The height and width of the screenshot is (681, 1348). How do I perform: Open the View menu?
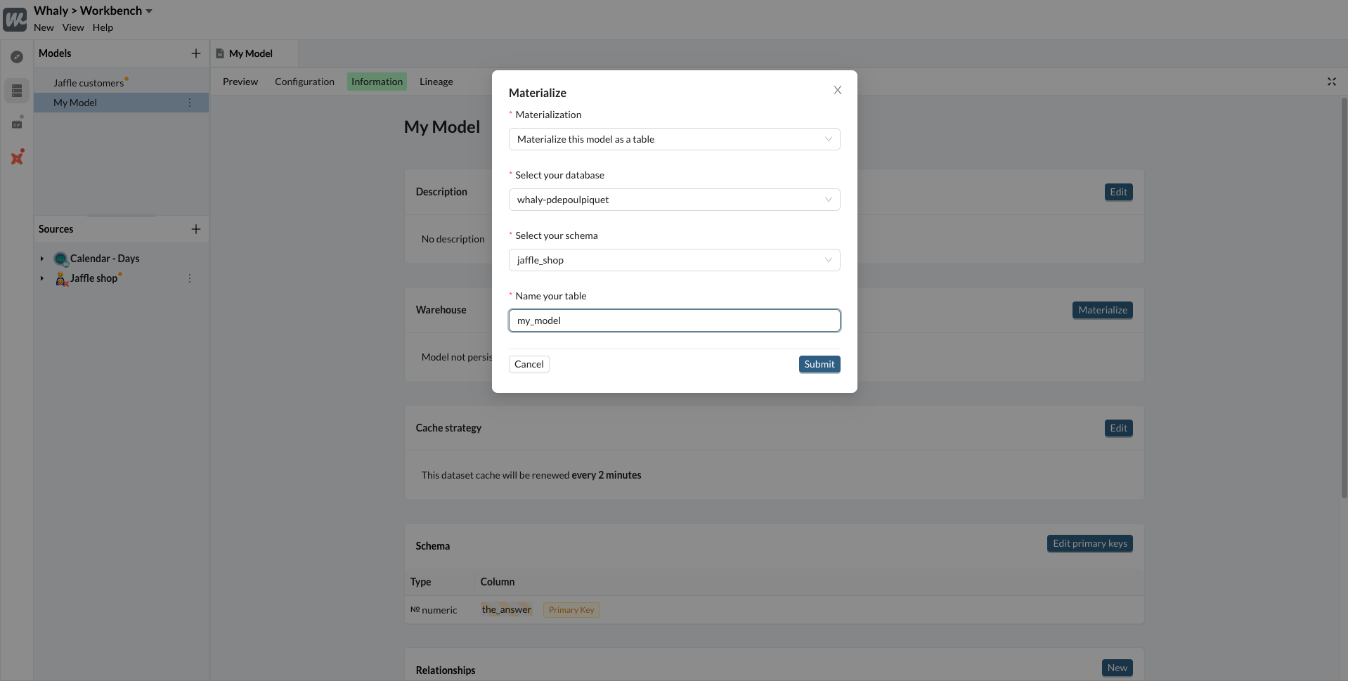click(73, 27)
